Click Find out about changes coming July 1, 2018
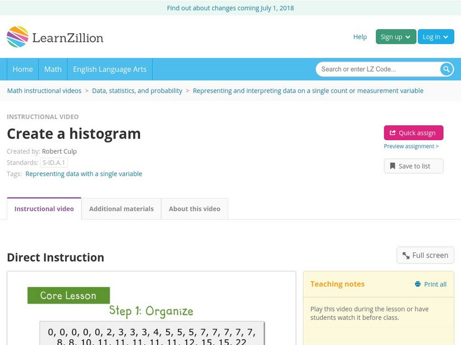The image size is (461, 345). pos(231,8)
